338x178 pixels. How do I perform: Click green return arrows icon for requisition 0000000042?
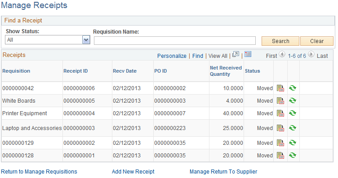point(293,88)
